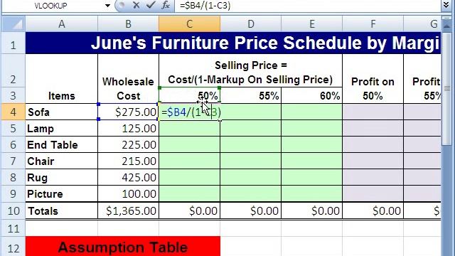
Task: Select row 1 header
Action: click(14, 43)
